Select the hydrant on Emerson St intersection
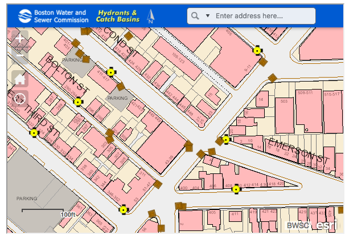 226,139
